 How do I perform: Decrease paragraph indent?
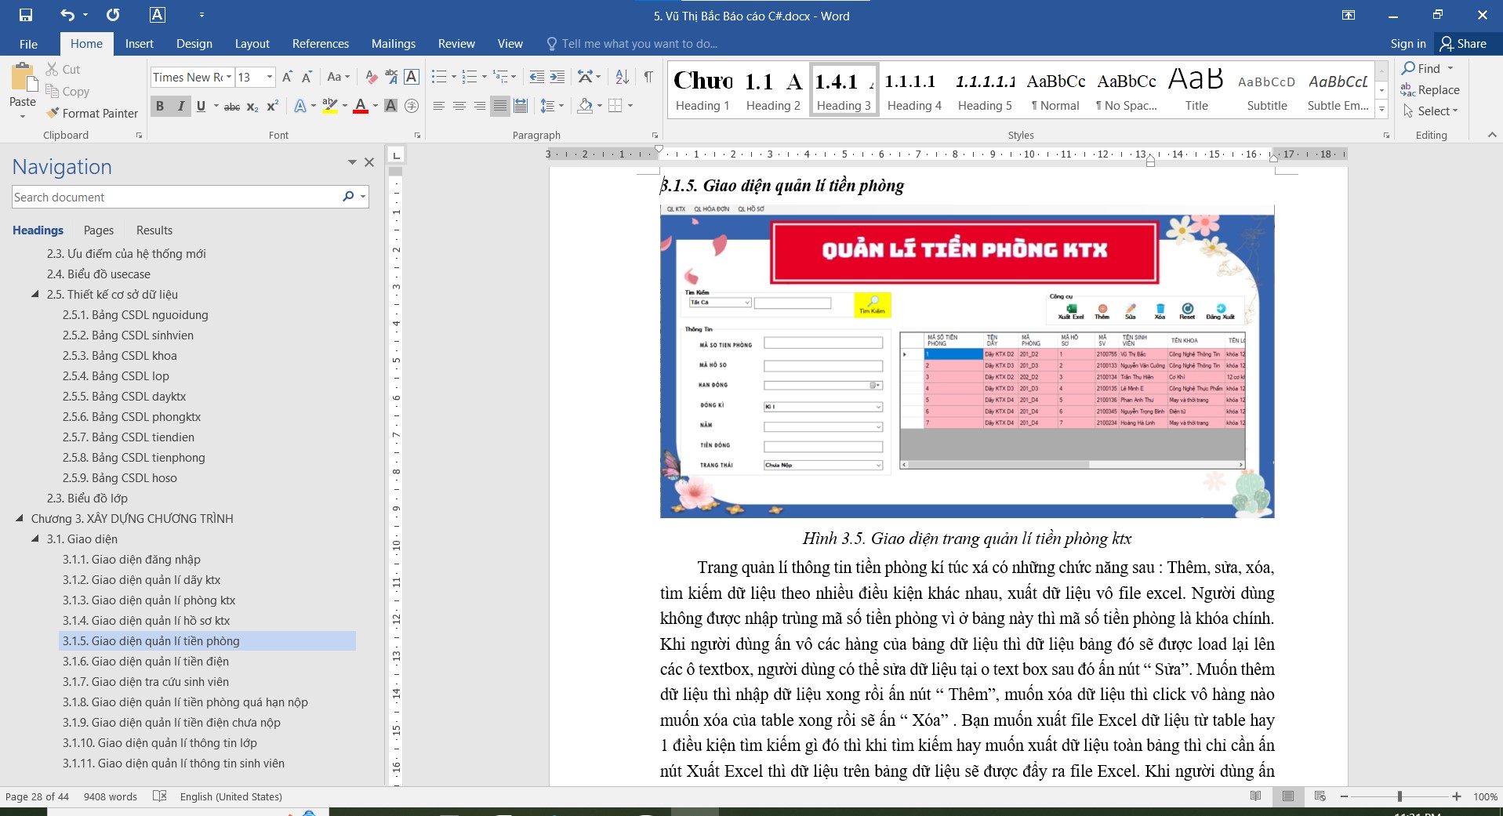(x=537, y=77)
